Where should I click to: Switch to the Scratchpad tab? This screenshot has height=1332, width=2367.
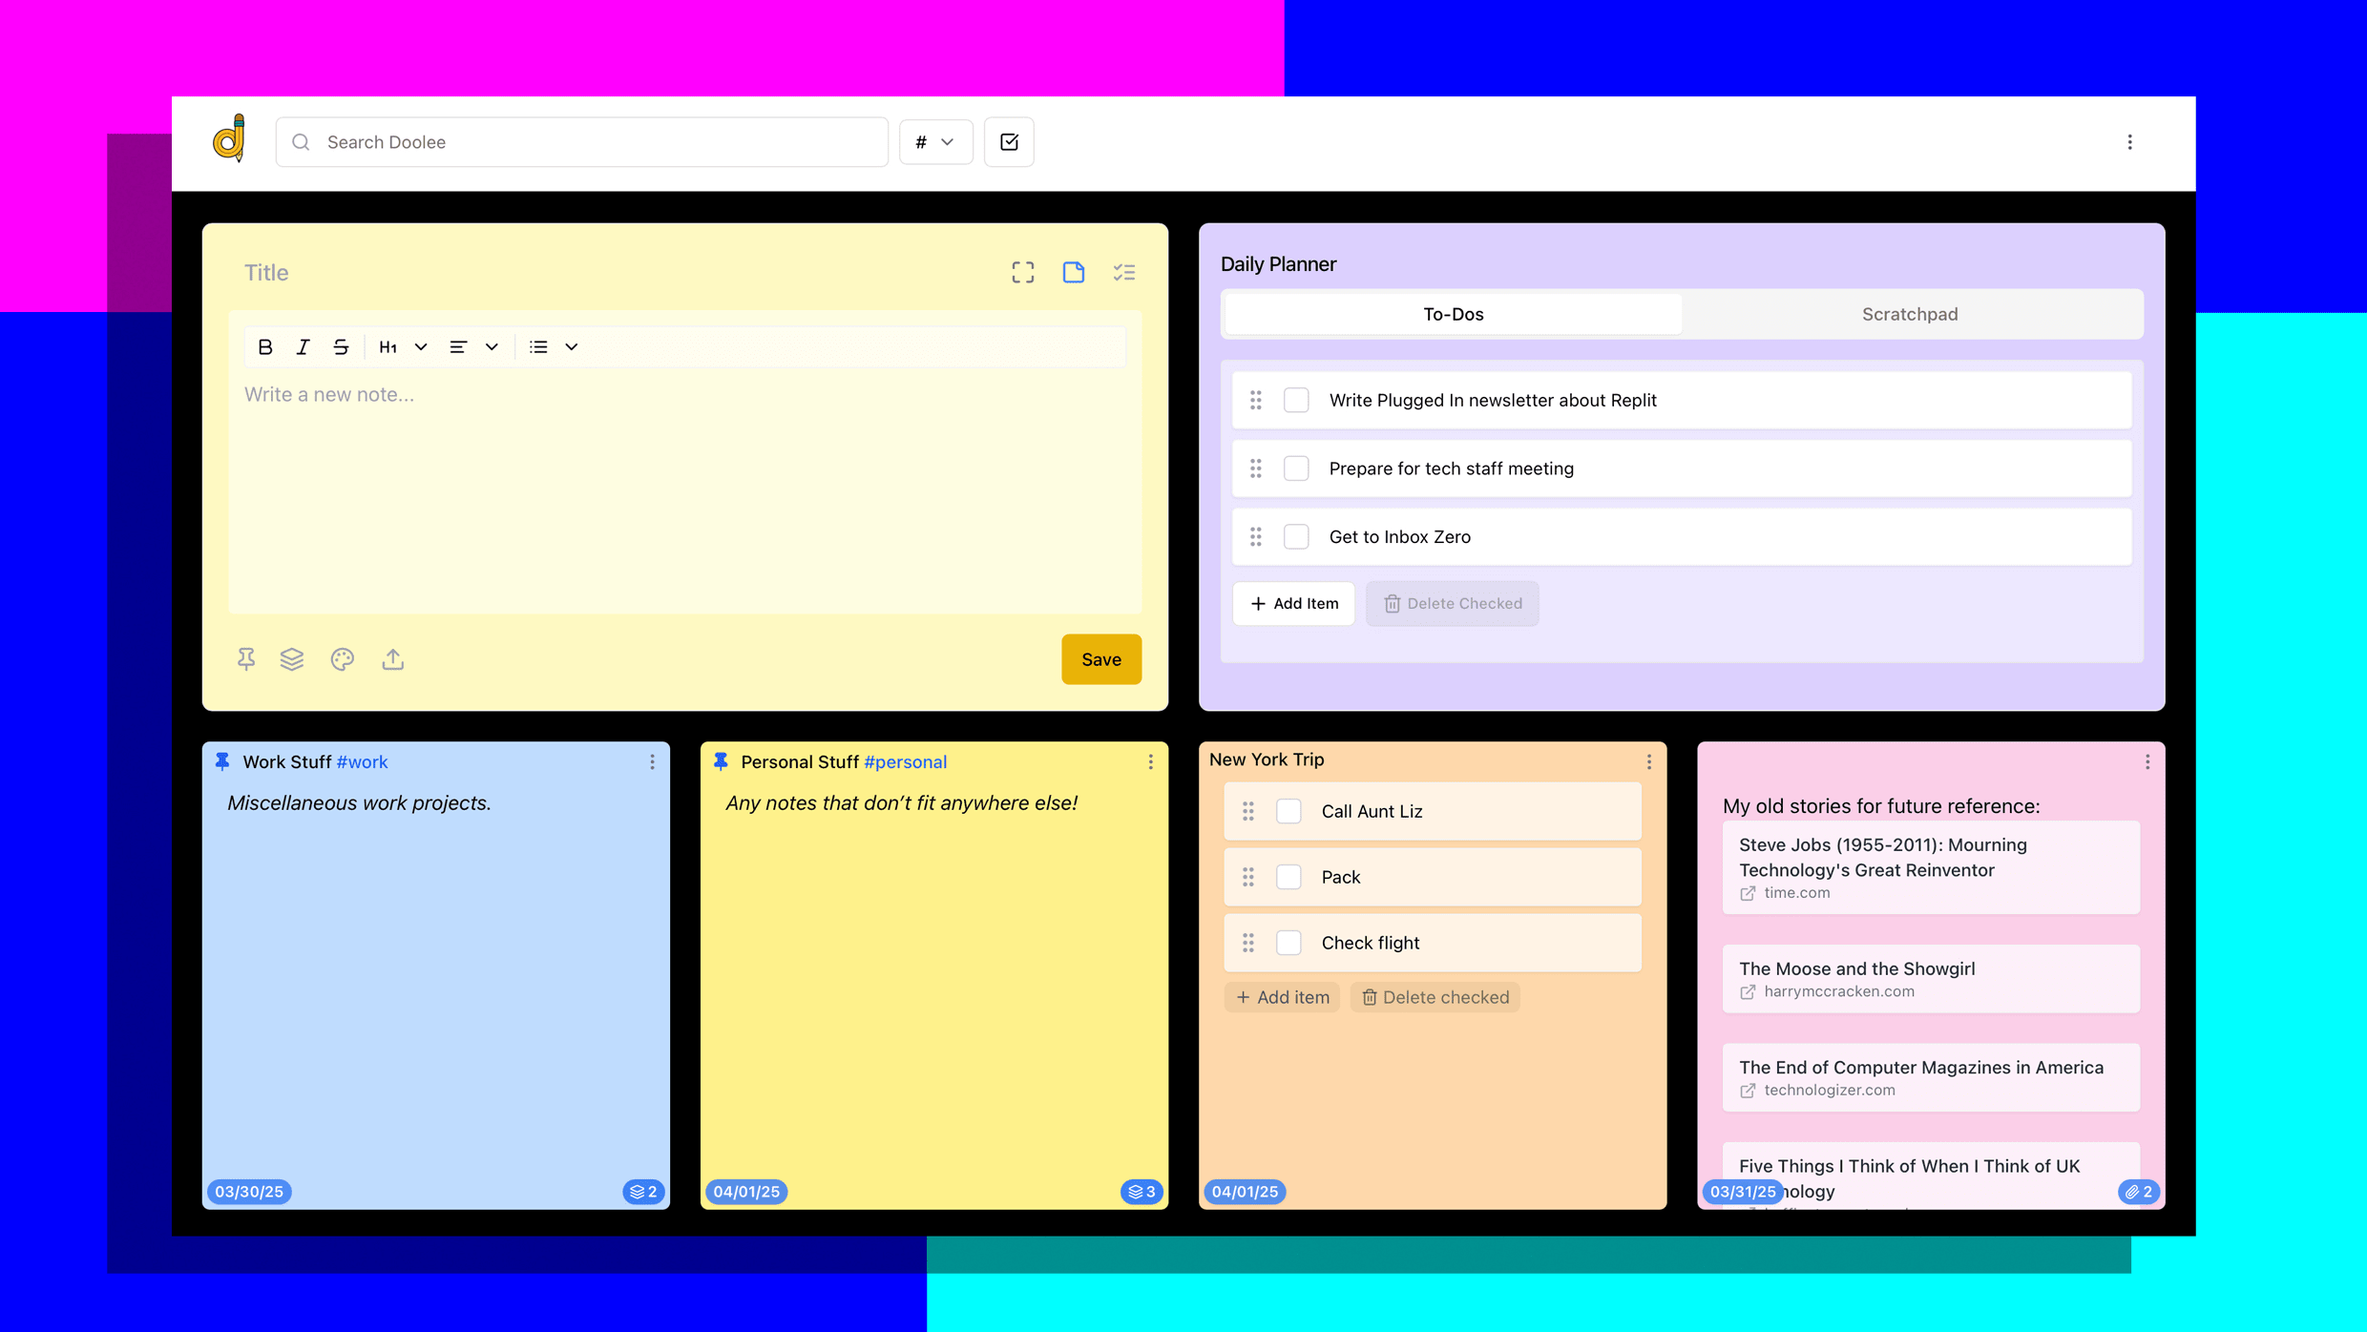1909,314
